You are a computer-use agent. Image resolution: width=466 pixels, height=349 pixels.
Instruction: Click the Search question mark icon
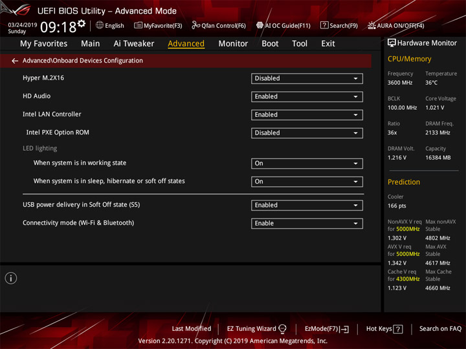point(324,25)
